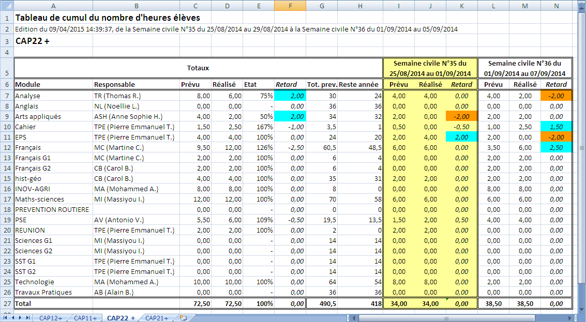This screenshot has width=586, height=322.
Task: Select column A header
Action: (x=53, y=6)
